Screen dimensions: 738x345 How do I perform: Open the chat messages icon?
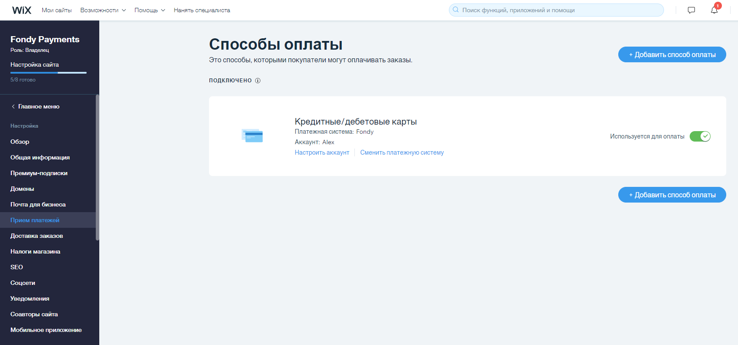coord(691,10)
